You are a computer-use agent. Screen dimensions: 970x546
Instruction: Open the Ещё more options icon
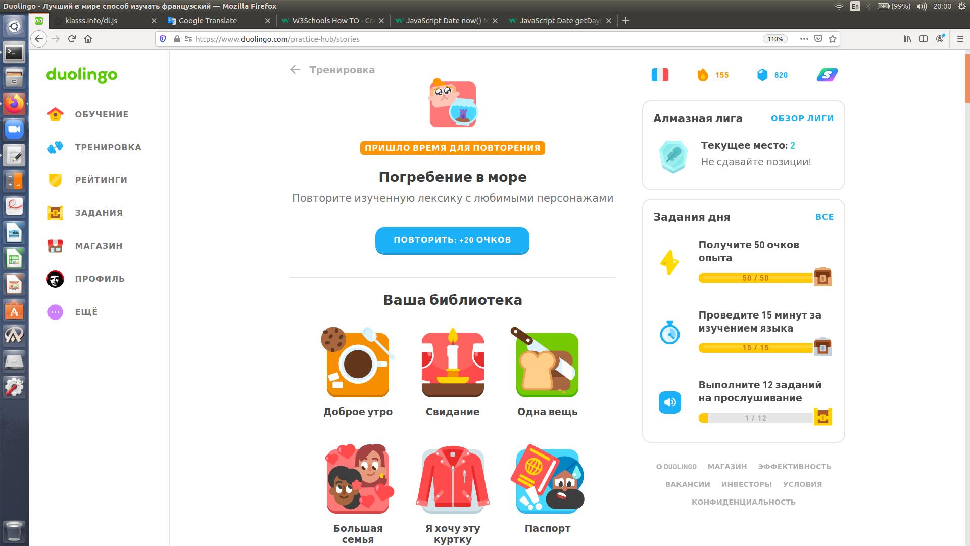(x=55, y=312)
